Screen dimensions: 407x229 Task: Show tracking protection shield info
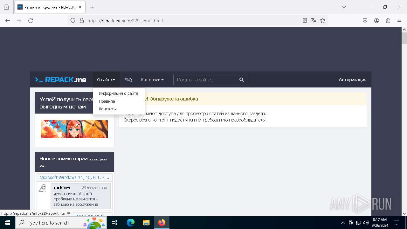[x=73, y=20]
